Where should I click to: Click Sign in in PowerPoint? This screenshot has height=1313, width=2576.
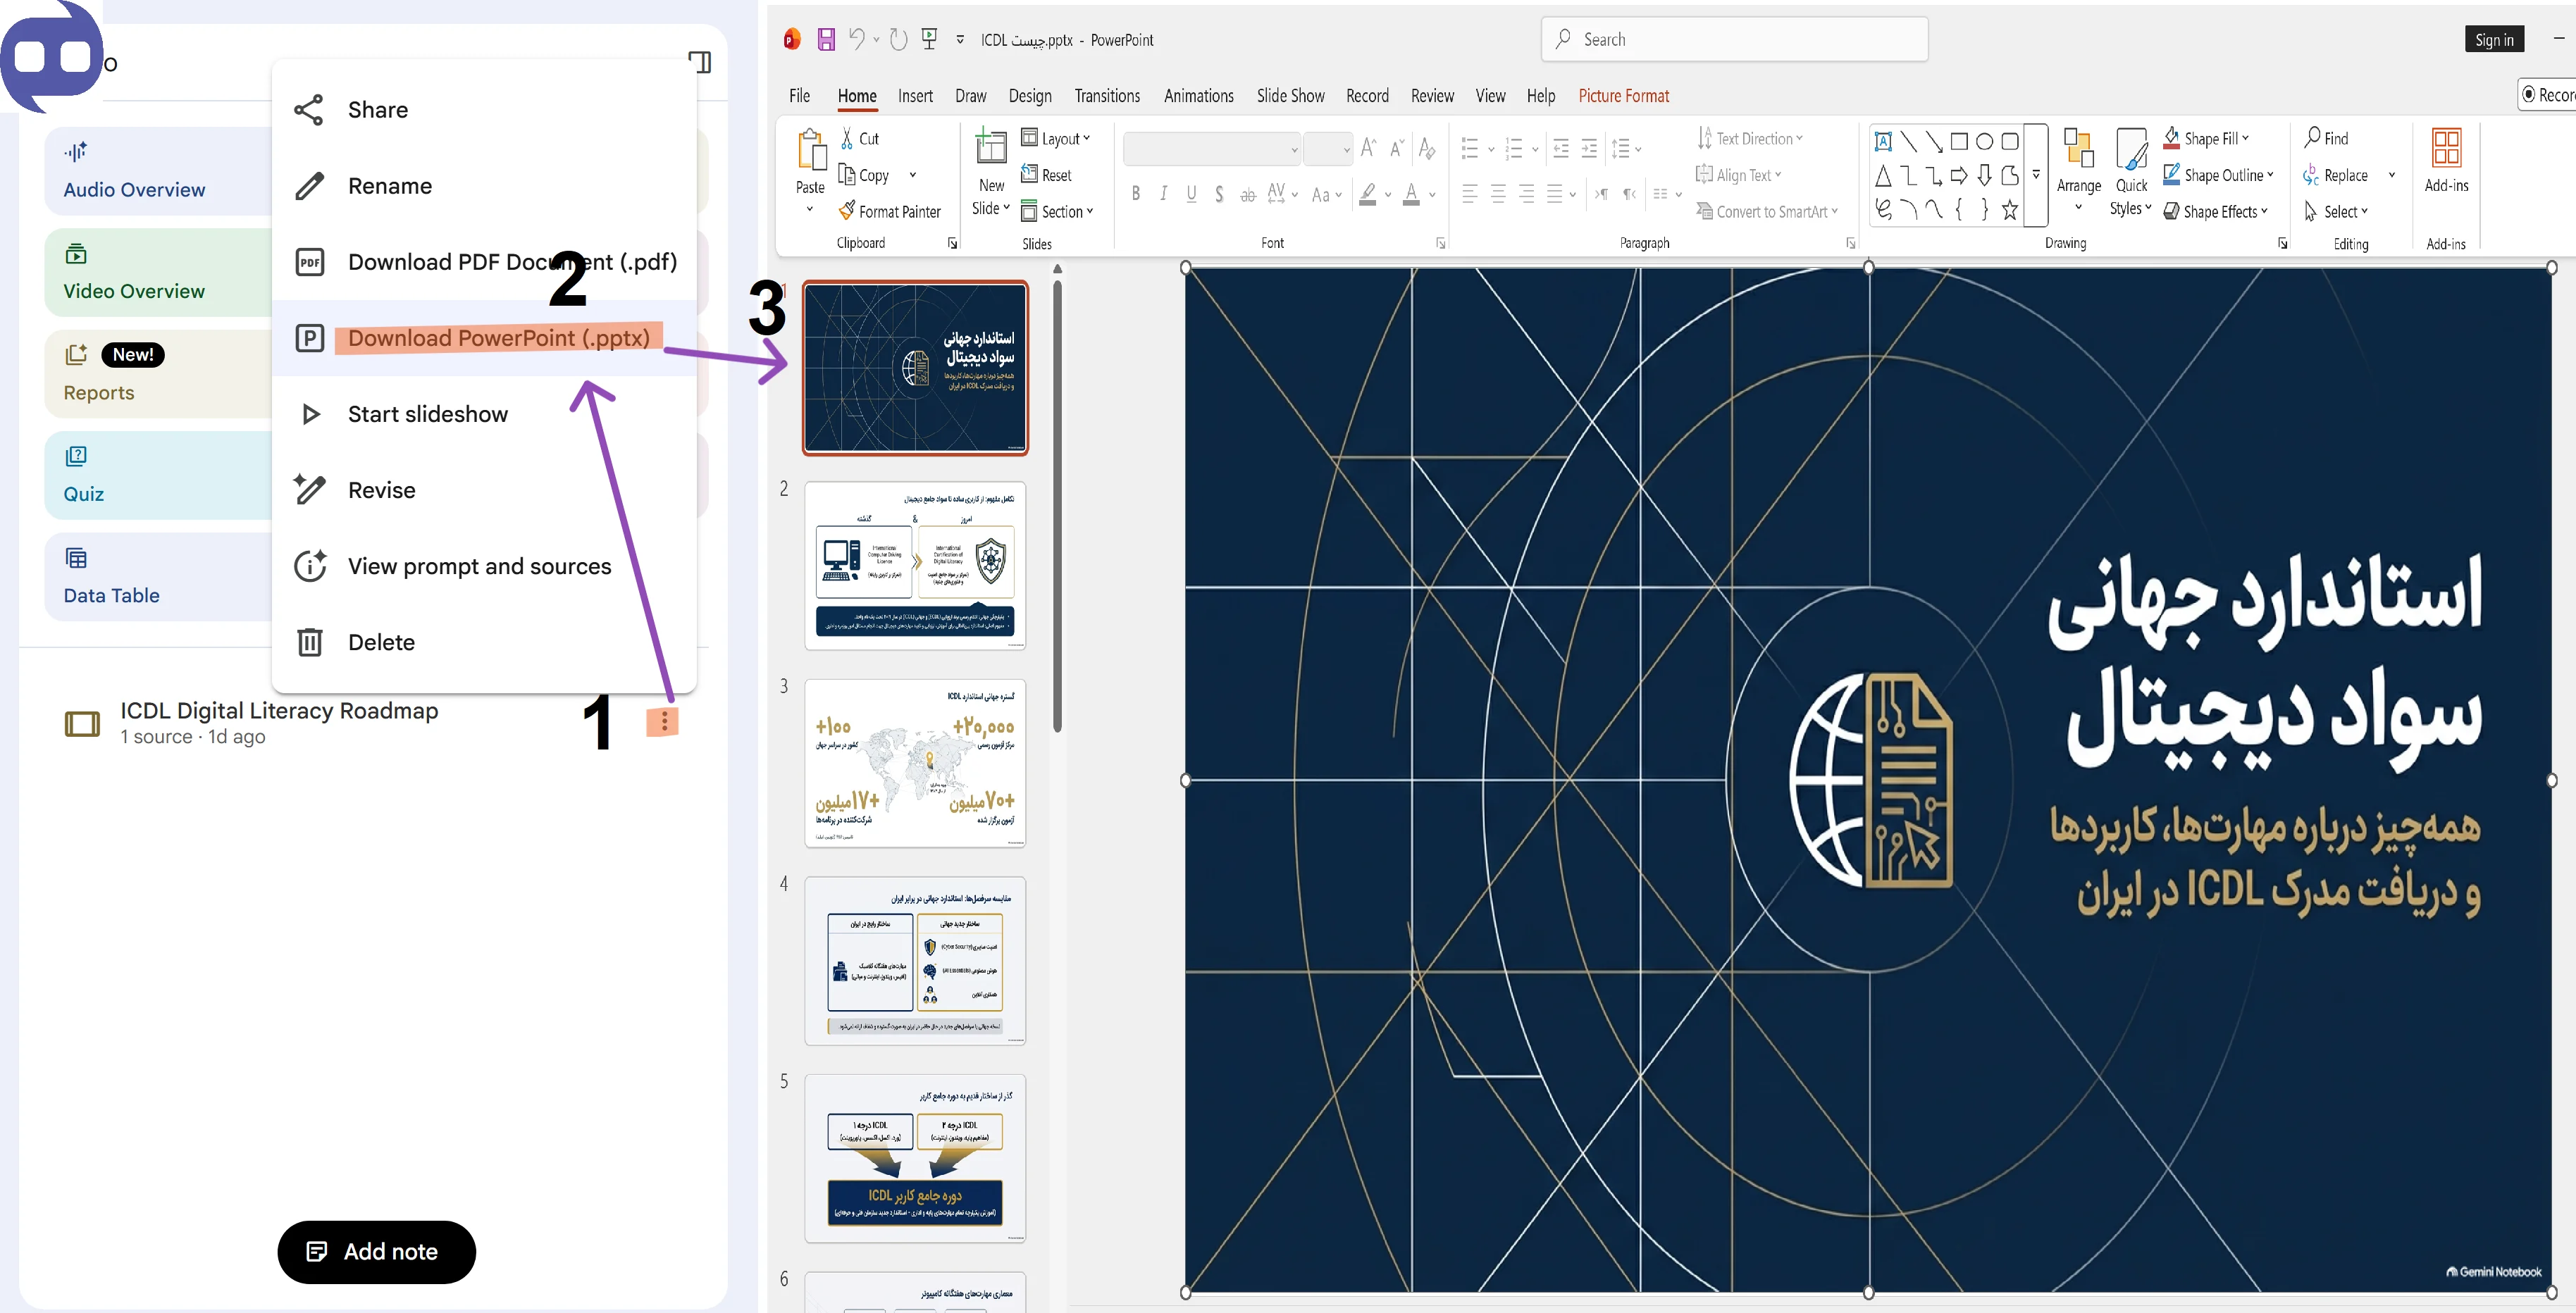pyautogui.click(x=2494, y=40)
